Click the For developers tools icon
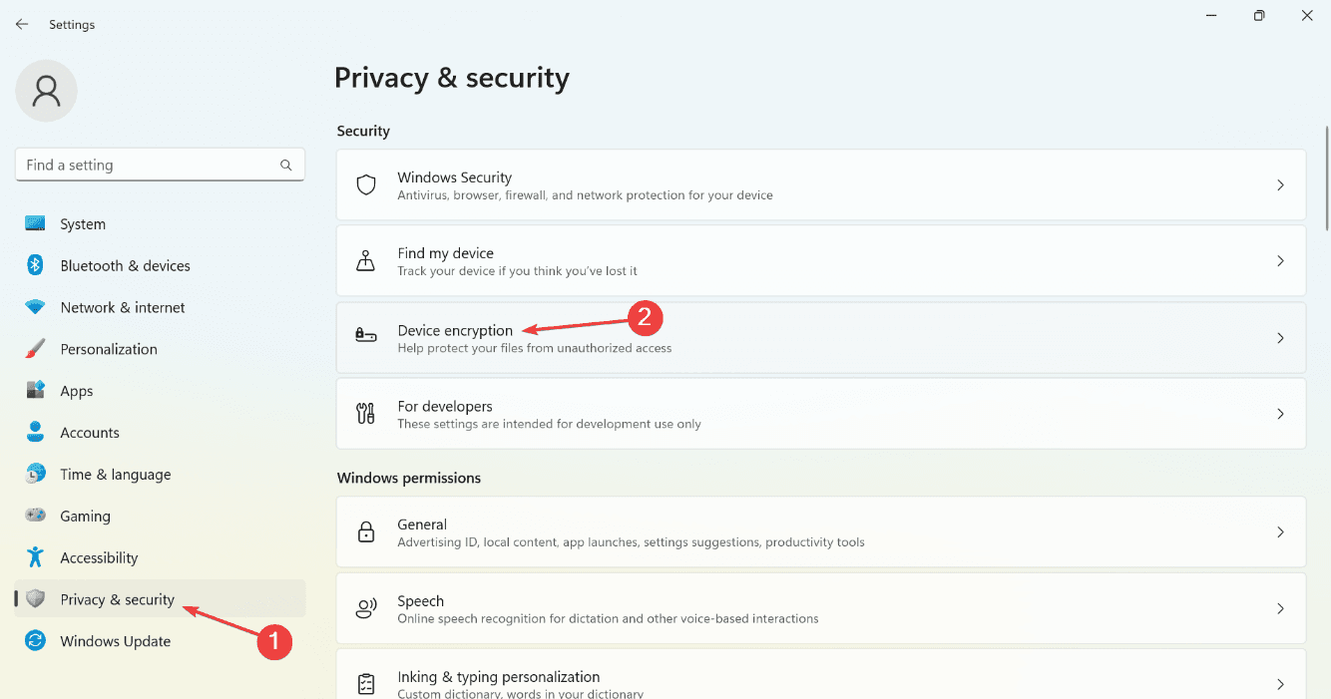1331x699 pixels. tap(366, 413)
